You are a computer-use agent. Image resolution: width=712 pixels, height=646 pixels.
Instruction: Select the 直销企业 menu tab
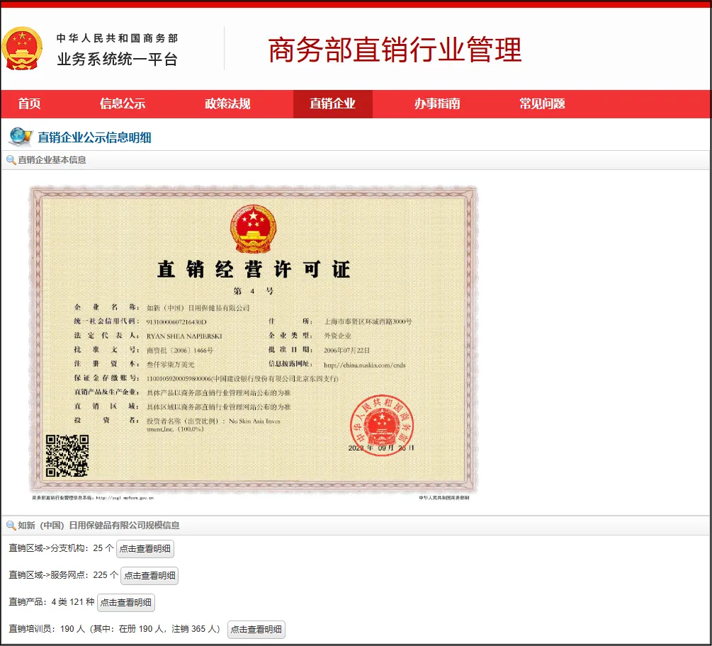(x=332, y=103)
